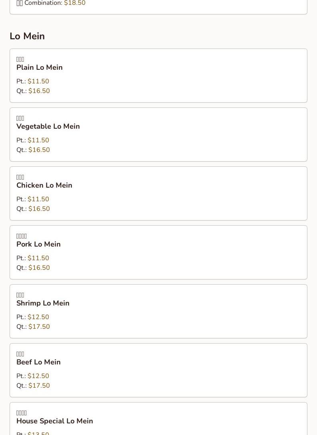Open the Beef Lo Mein card
This screenshot has width=317, height=435.
(158, 370)
